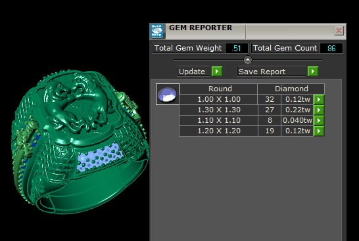Click the Total Gem Weight value .51
This screenshot has width=359, height=241.
pos(237,48)
